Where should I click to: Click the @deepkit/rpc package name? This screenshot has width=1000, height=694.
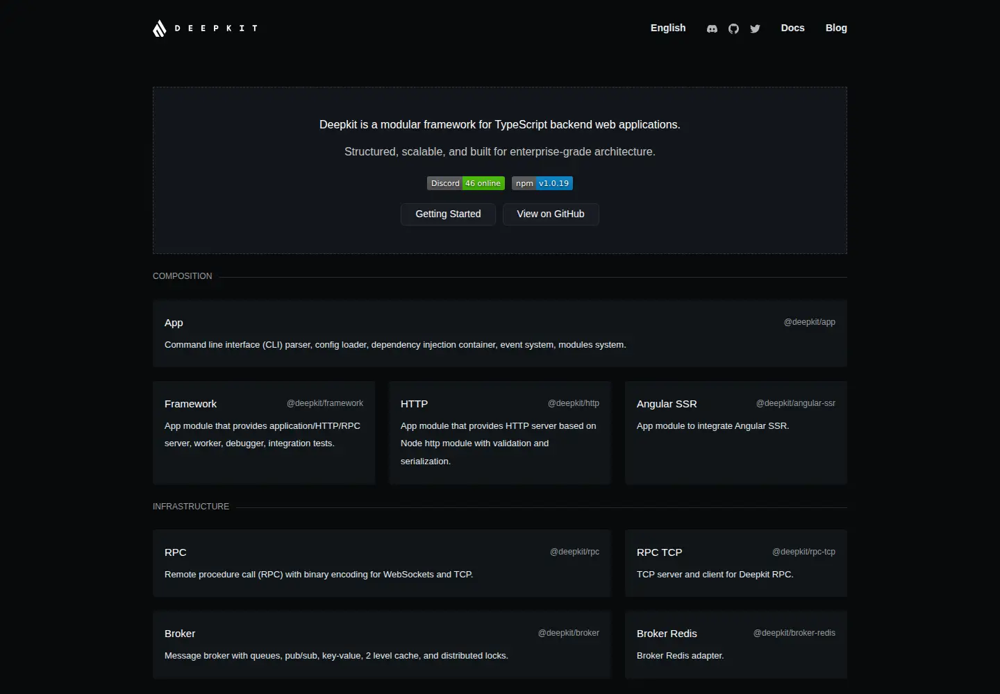(x=574, y=552)
